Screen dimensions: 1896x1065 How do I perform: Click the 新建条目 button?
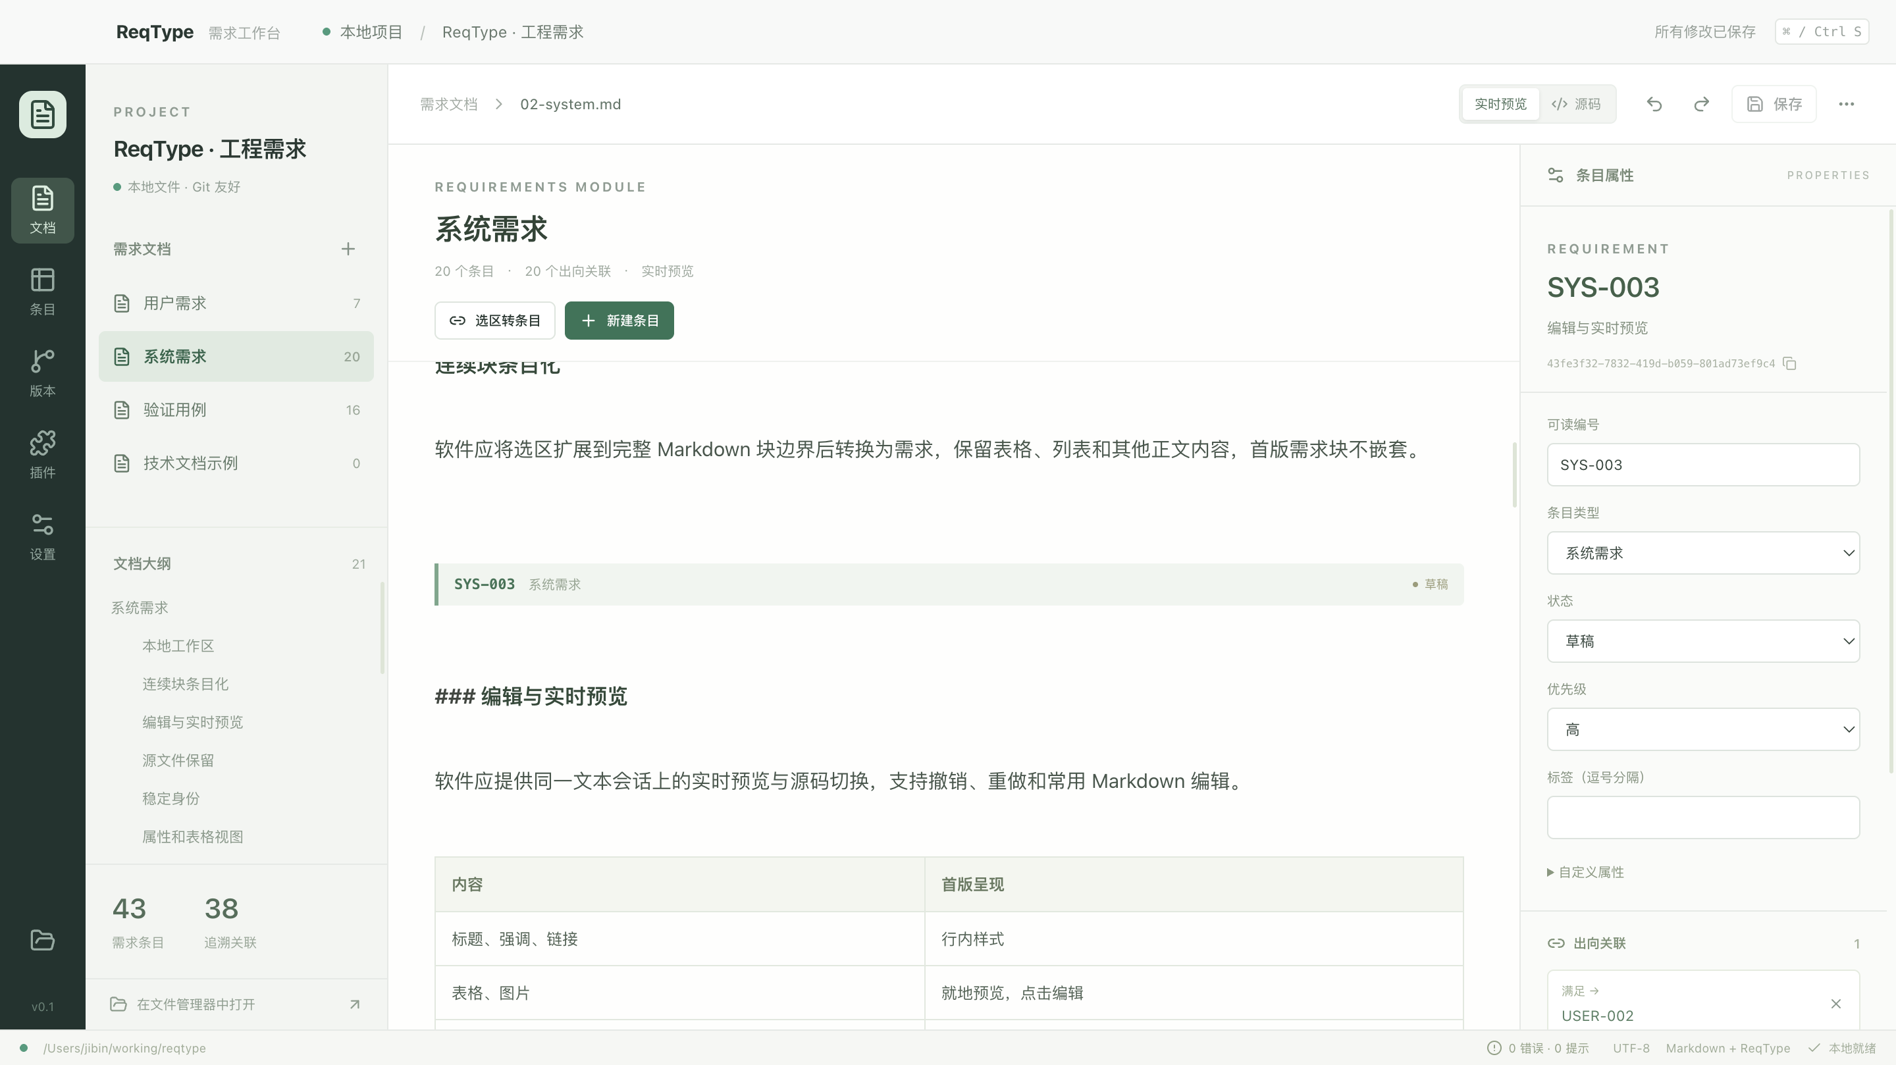click(619, 320)
